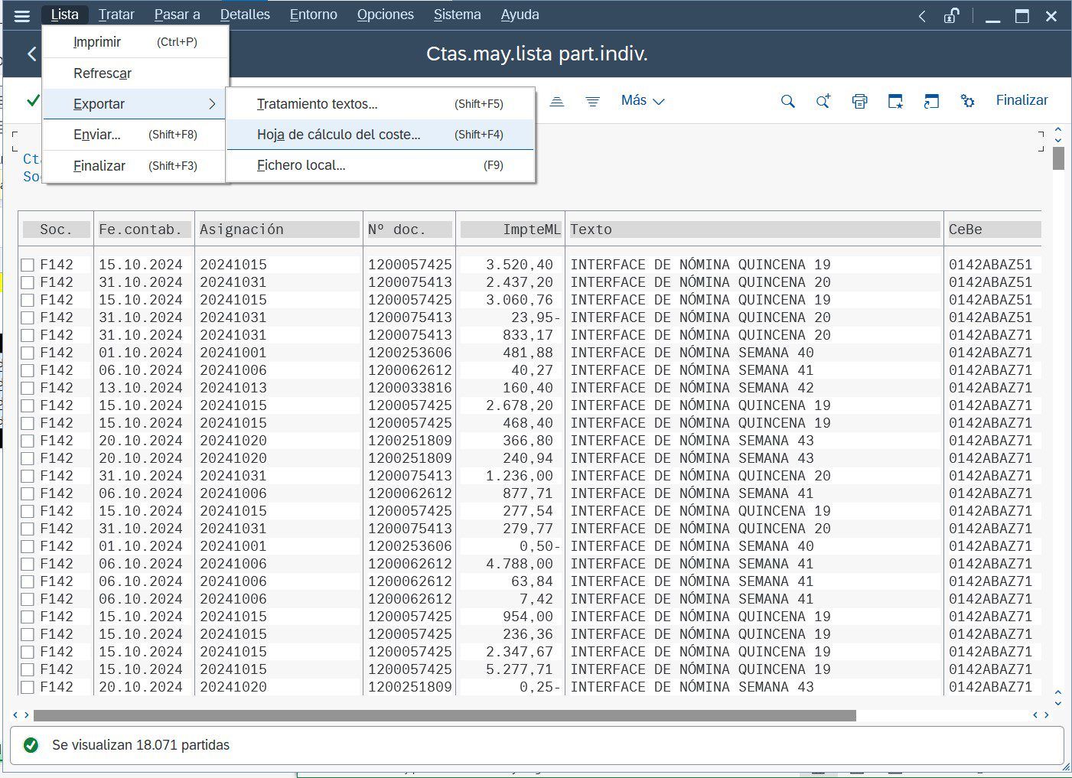Click the new window star icon
Viewport: 1072px width, 778px height.
point(895,101)
